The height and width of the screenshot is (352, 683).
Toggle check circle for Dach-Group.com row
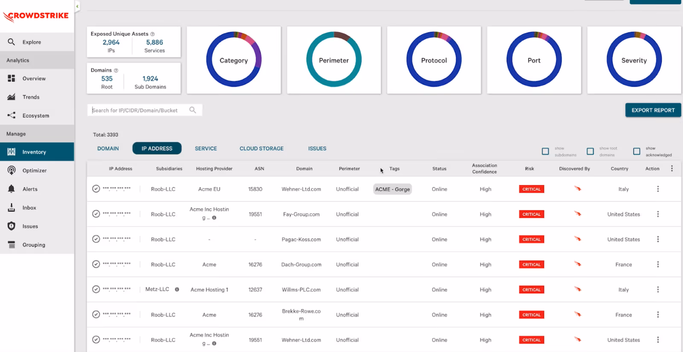coord(96,264)
